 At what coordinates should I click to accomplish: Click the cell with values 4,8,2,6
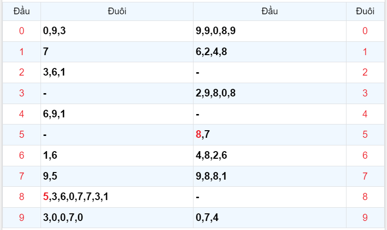pyautogui.click(x=211, y=155)
